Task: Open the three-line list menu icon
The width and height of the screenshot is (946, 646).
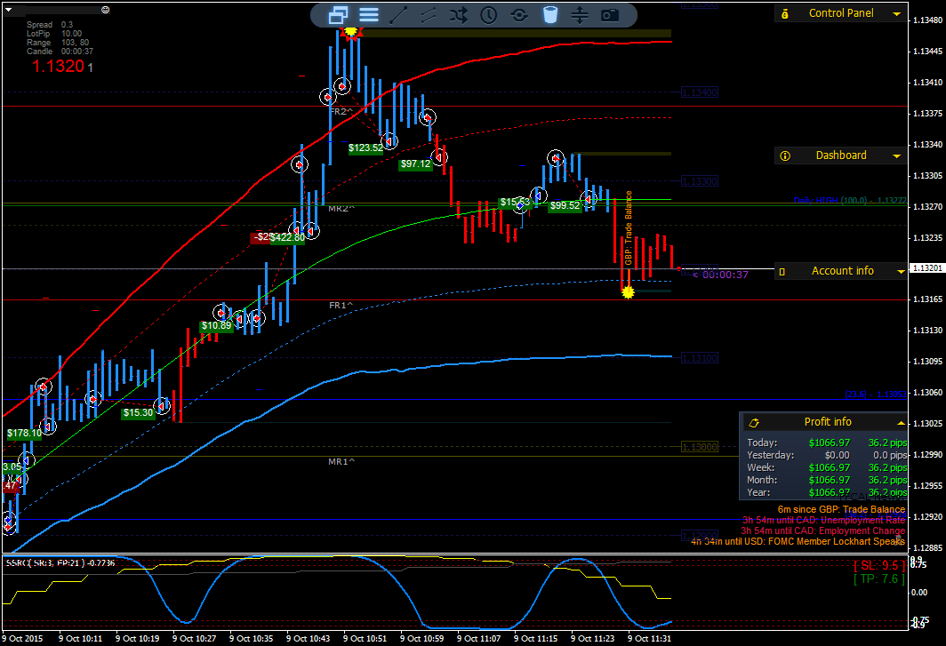Action: pos(369,15)
